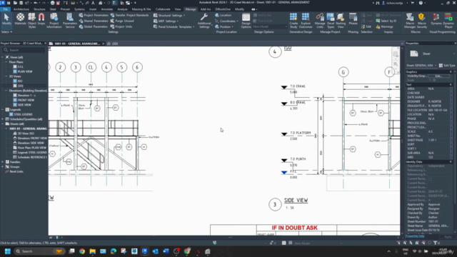Open the Properties help link
Image resolution: width=457 pixels, height=257 pixels.
point(415,236)
